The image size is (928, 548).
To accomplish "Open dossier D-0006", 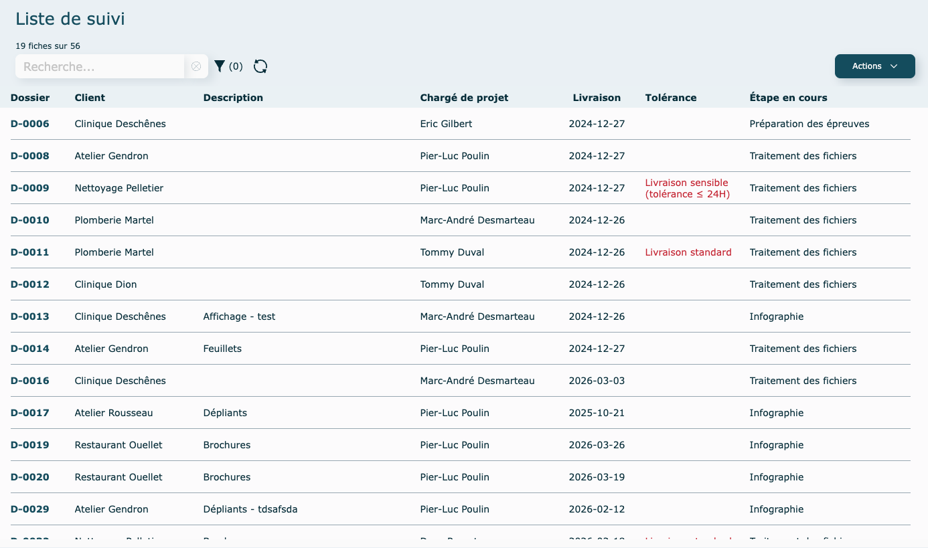I will tap(30, 124).
